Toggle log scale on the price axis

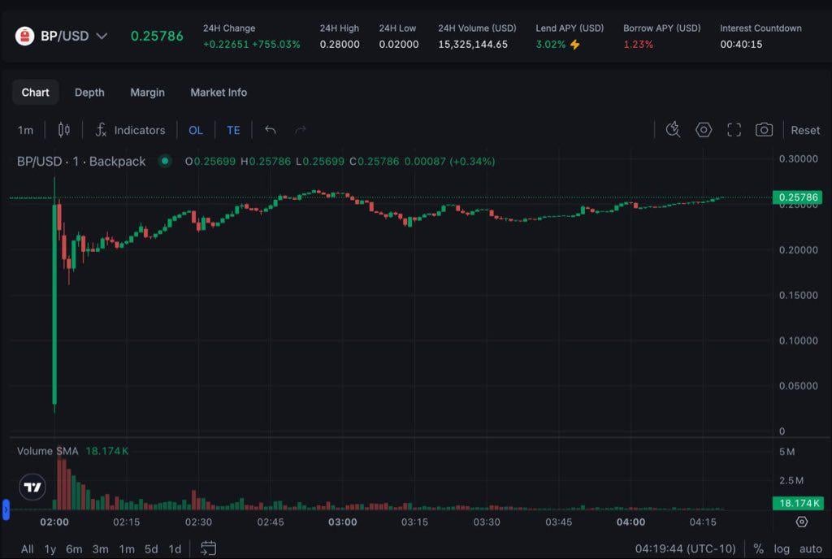[782, 548]
